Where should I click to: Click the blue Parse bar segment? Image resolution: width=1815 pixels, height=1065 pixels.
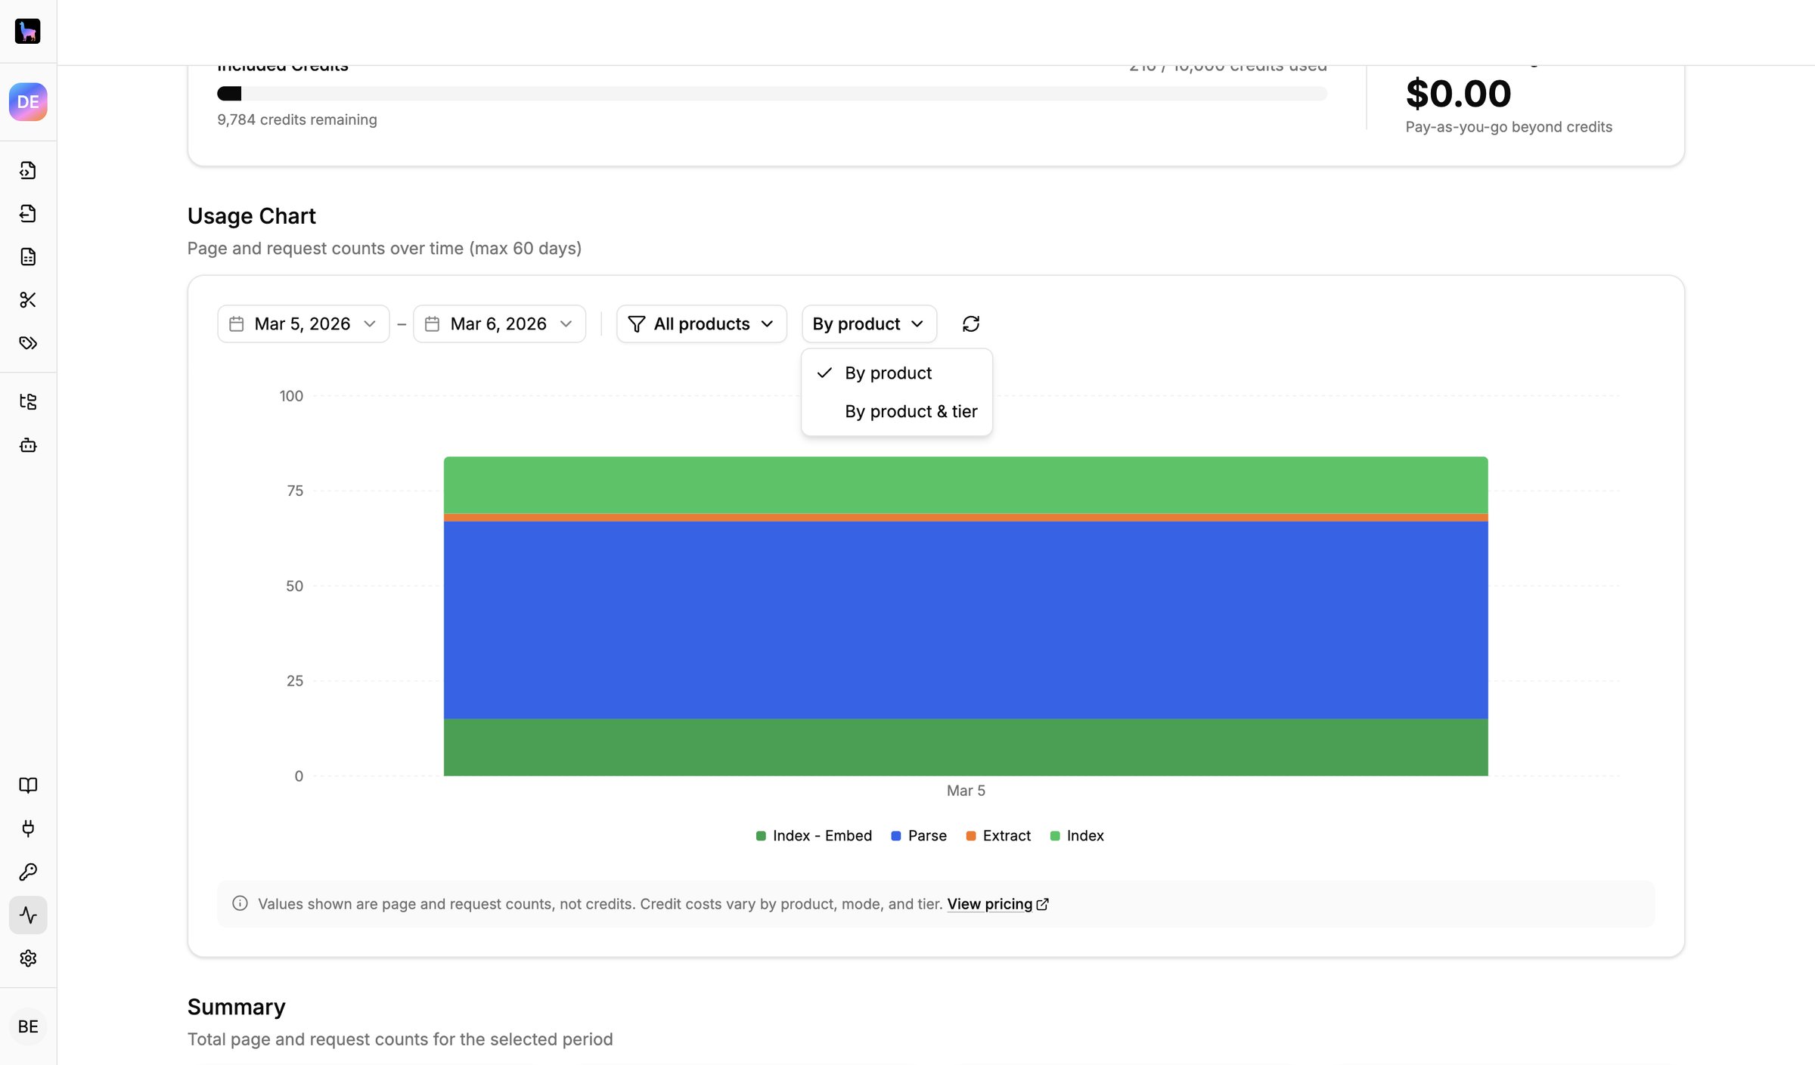(966, 620)
